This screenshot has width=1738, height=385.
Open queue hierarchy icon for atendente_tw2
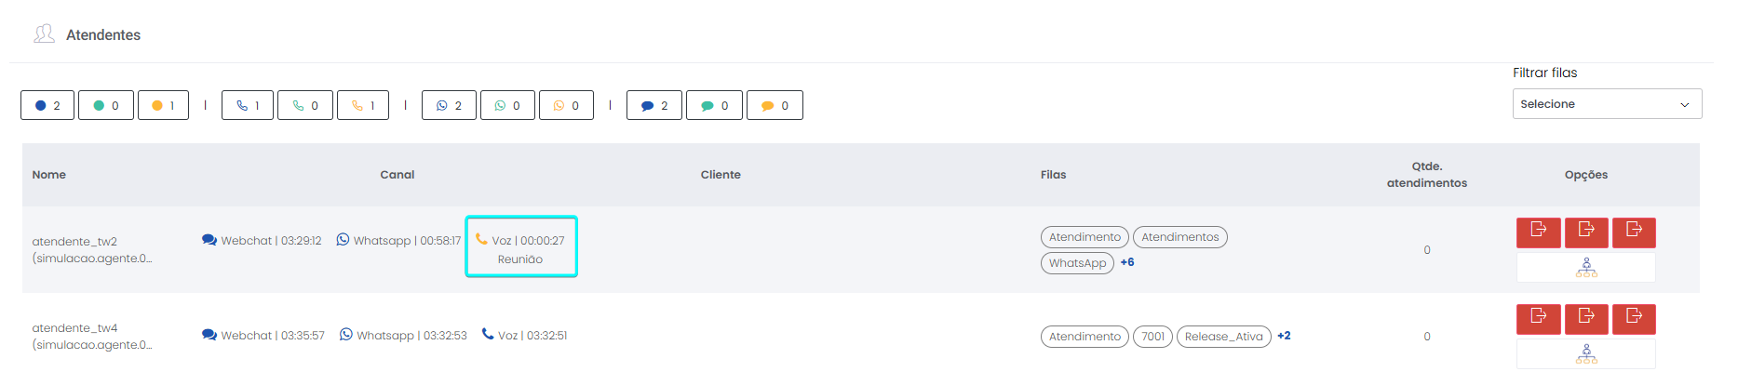point(1586,268)
